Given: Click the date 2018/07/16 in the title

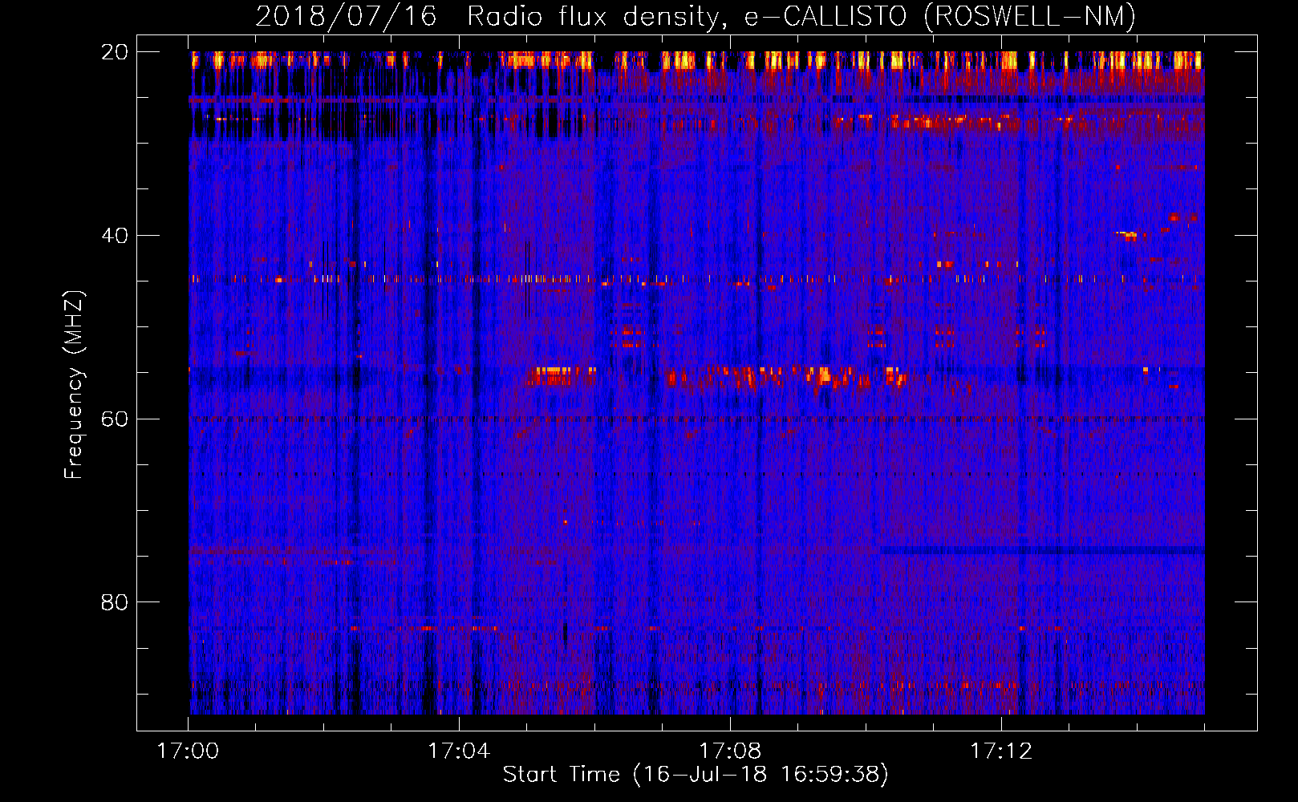Looking at the screenshot, I should [346, 16].
